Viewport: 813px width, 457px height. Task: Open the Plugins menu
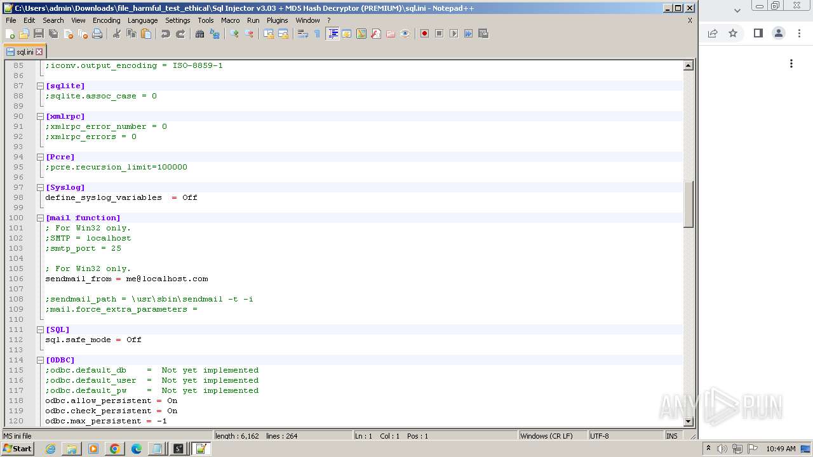click(277, 20)
